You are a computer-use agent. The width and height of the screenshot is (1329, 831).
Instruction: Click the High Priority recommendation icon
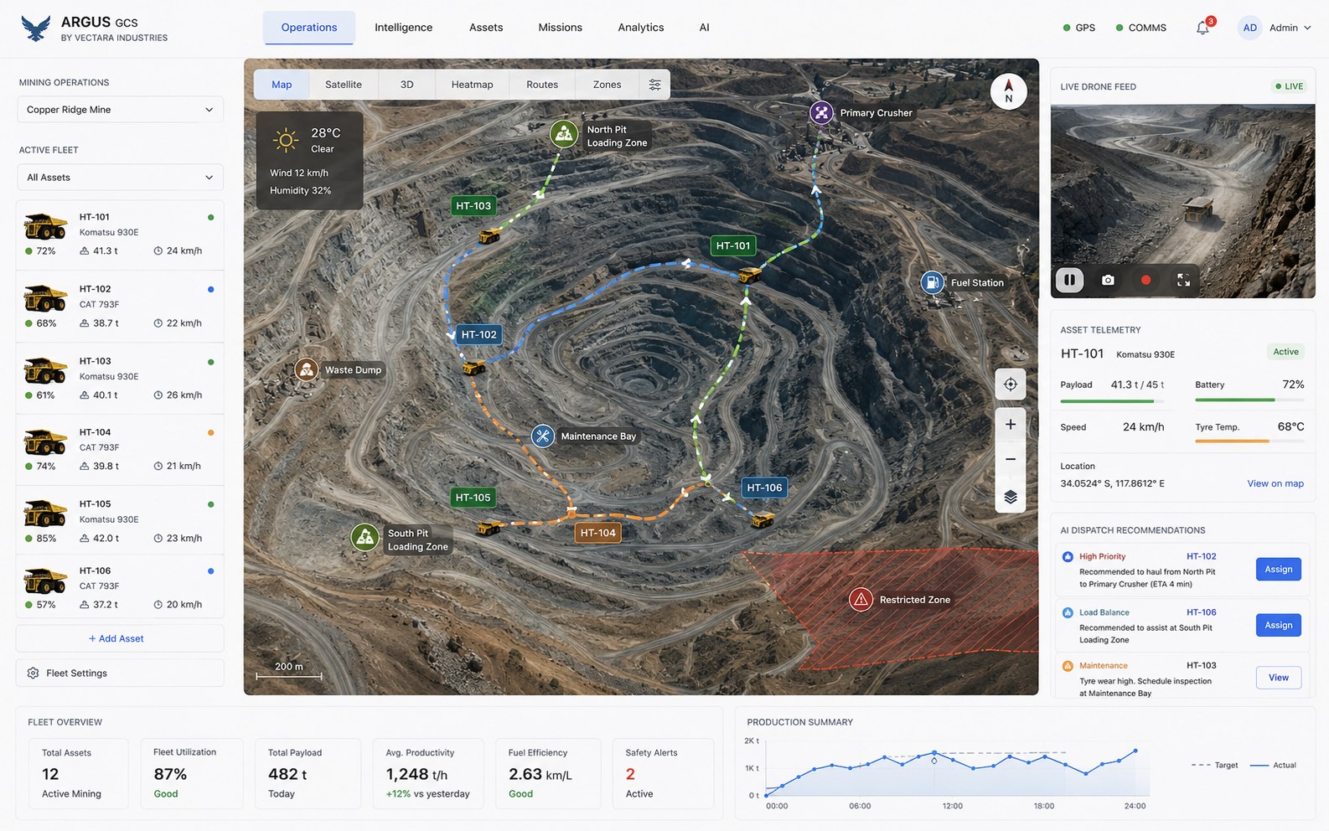(x=1068, y=557)
